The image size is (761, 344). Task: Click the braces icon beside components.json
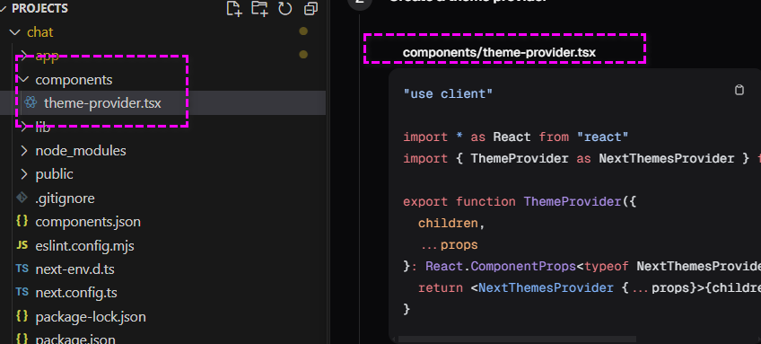(x=22, y=221)
